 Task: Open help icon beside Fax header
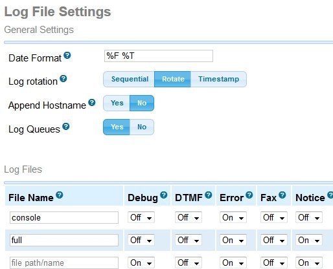(282, 195)
